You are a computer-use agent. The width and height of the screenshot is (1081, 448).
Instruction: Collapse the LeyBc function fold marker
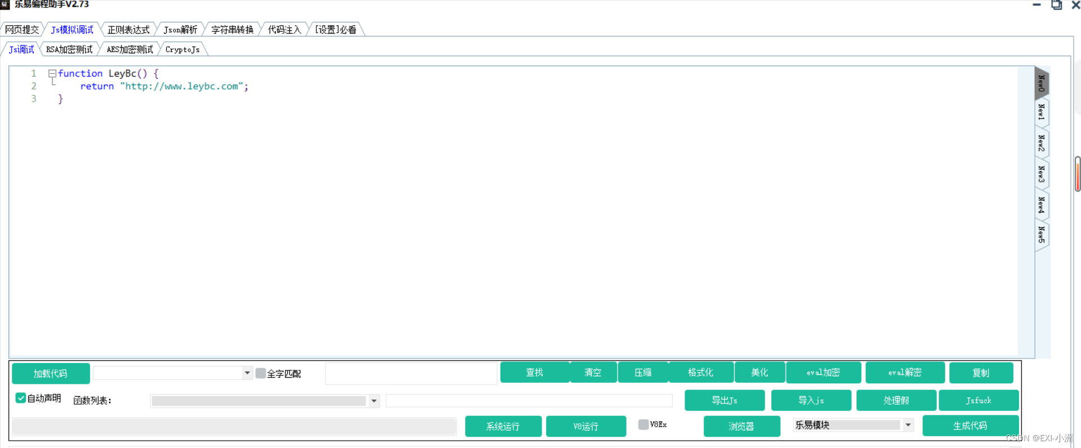(x=52, y=74)
